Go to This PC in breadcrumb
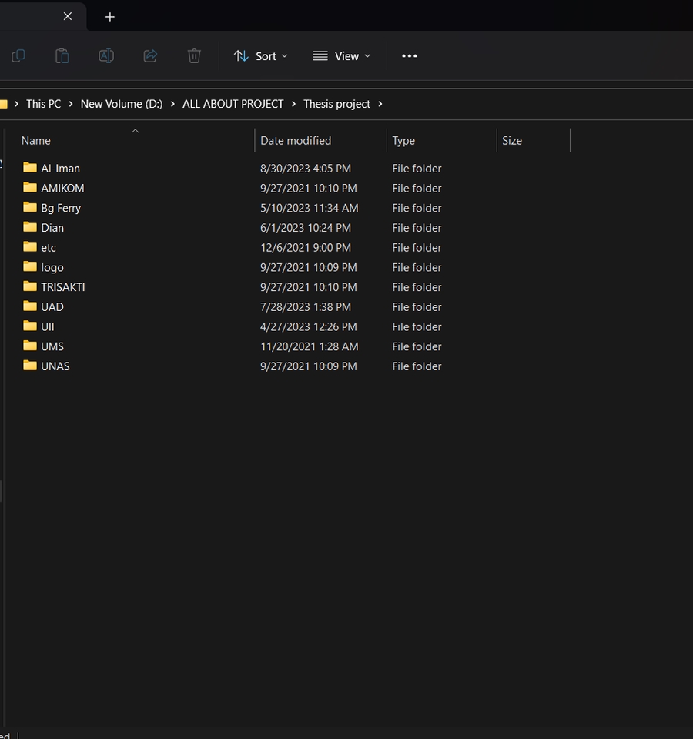 (x=43, y=104)
